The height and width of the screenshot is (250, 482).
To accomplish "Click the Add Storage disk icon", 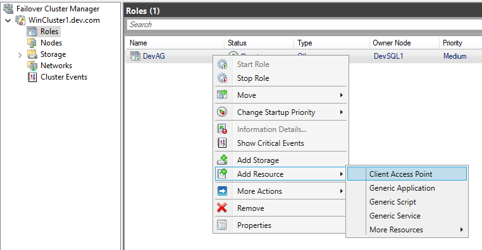I will [x=222, y=160].
